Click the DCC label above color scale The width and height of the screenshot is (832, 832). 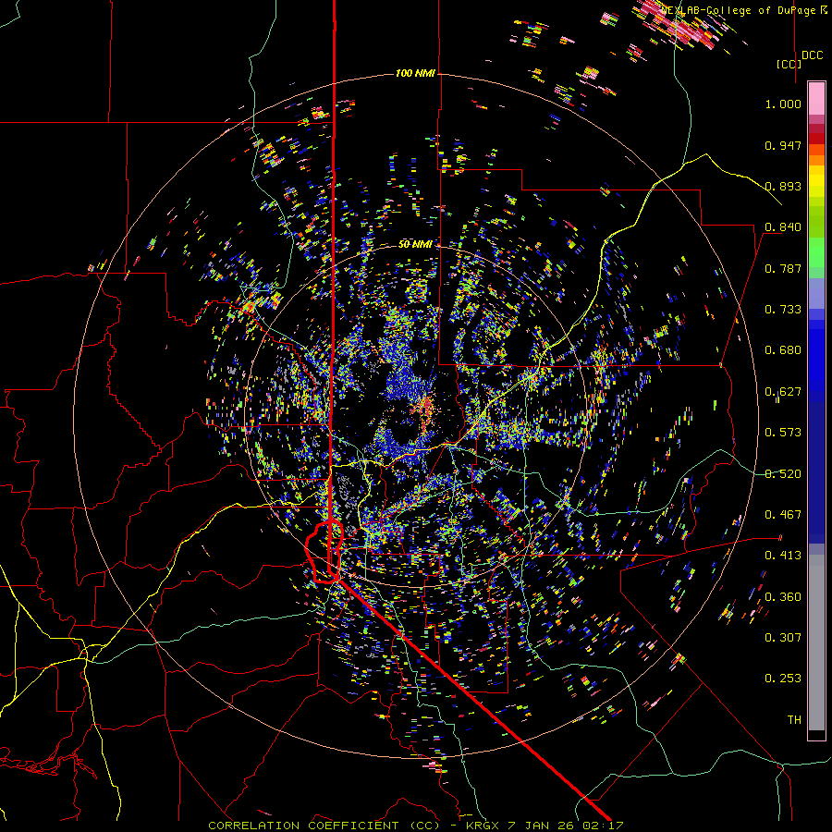click(812, 55)
